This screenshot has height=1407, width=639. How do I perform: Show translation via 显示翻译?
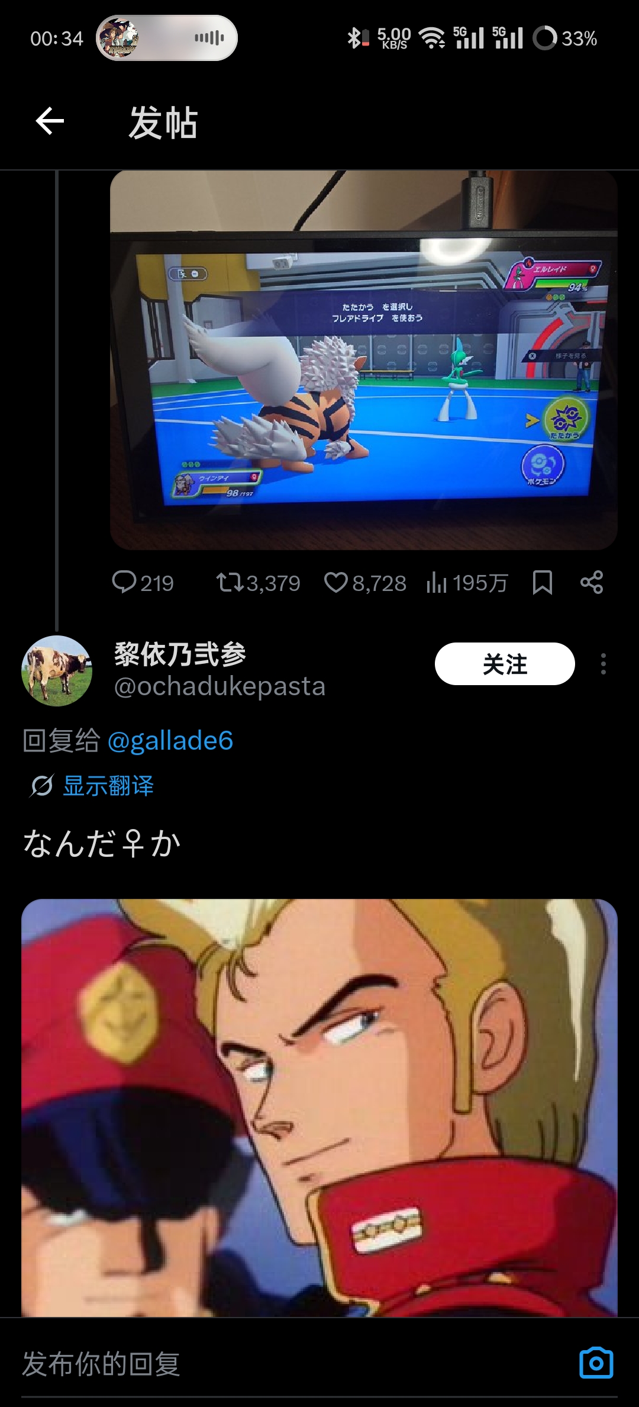click(x=108, y=786)
